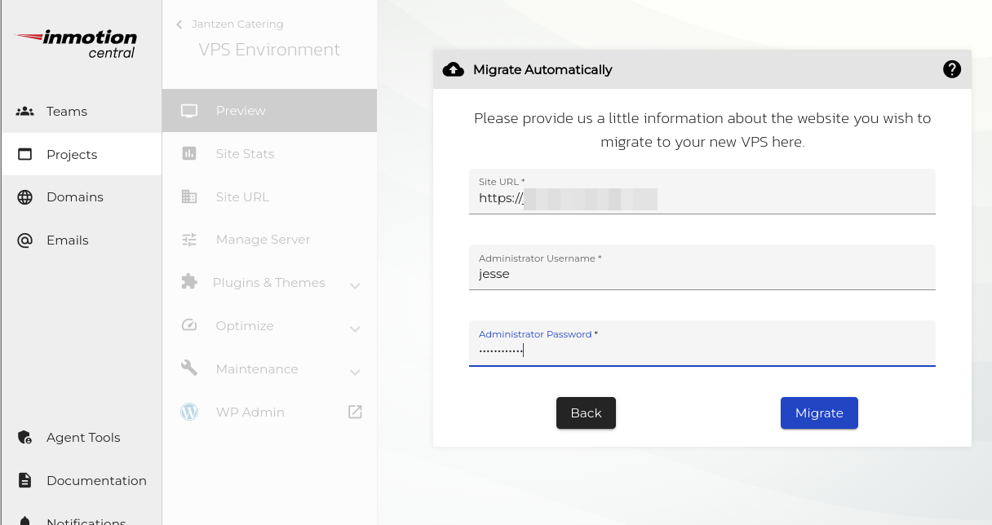Open WP Admin external link icon

click(x=355, y=412)
